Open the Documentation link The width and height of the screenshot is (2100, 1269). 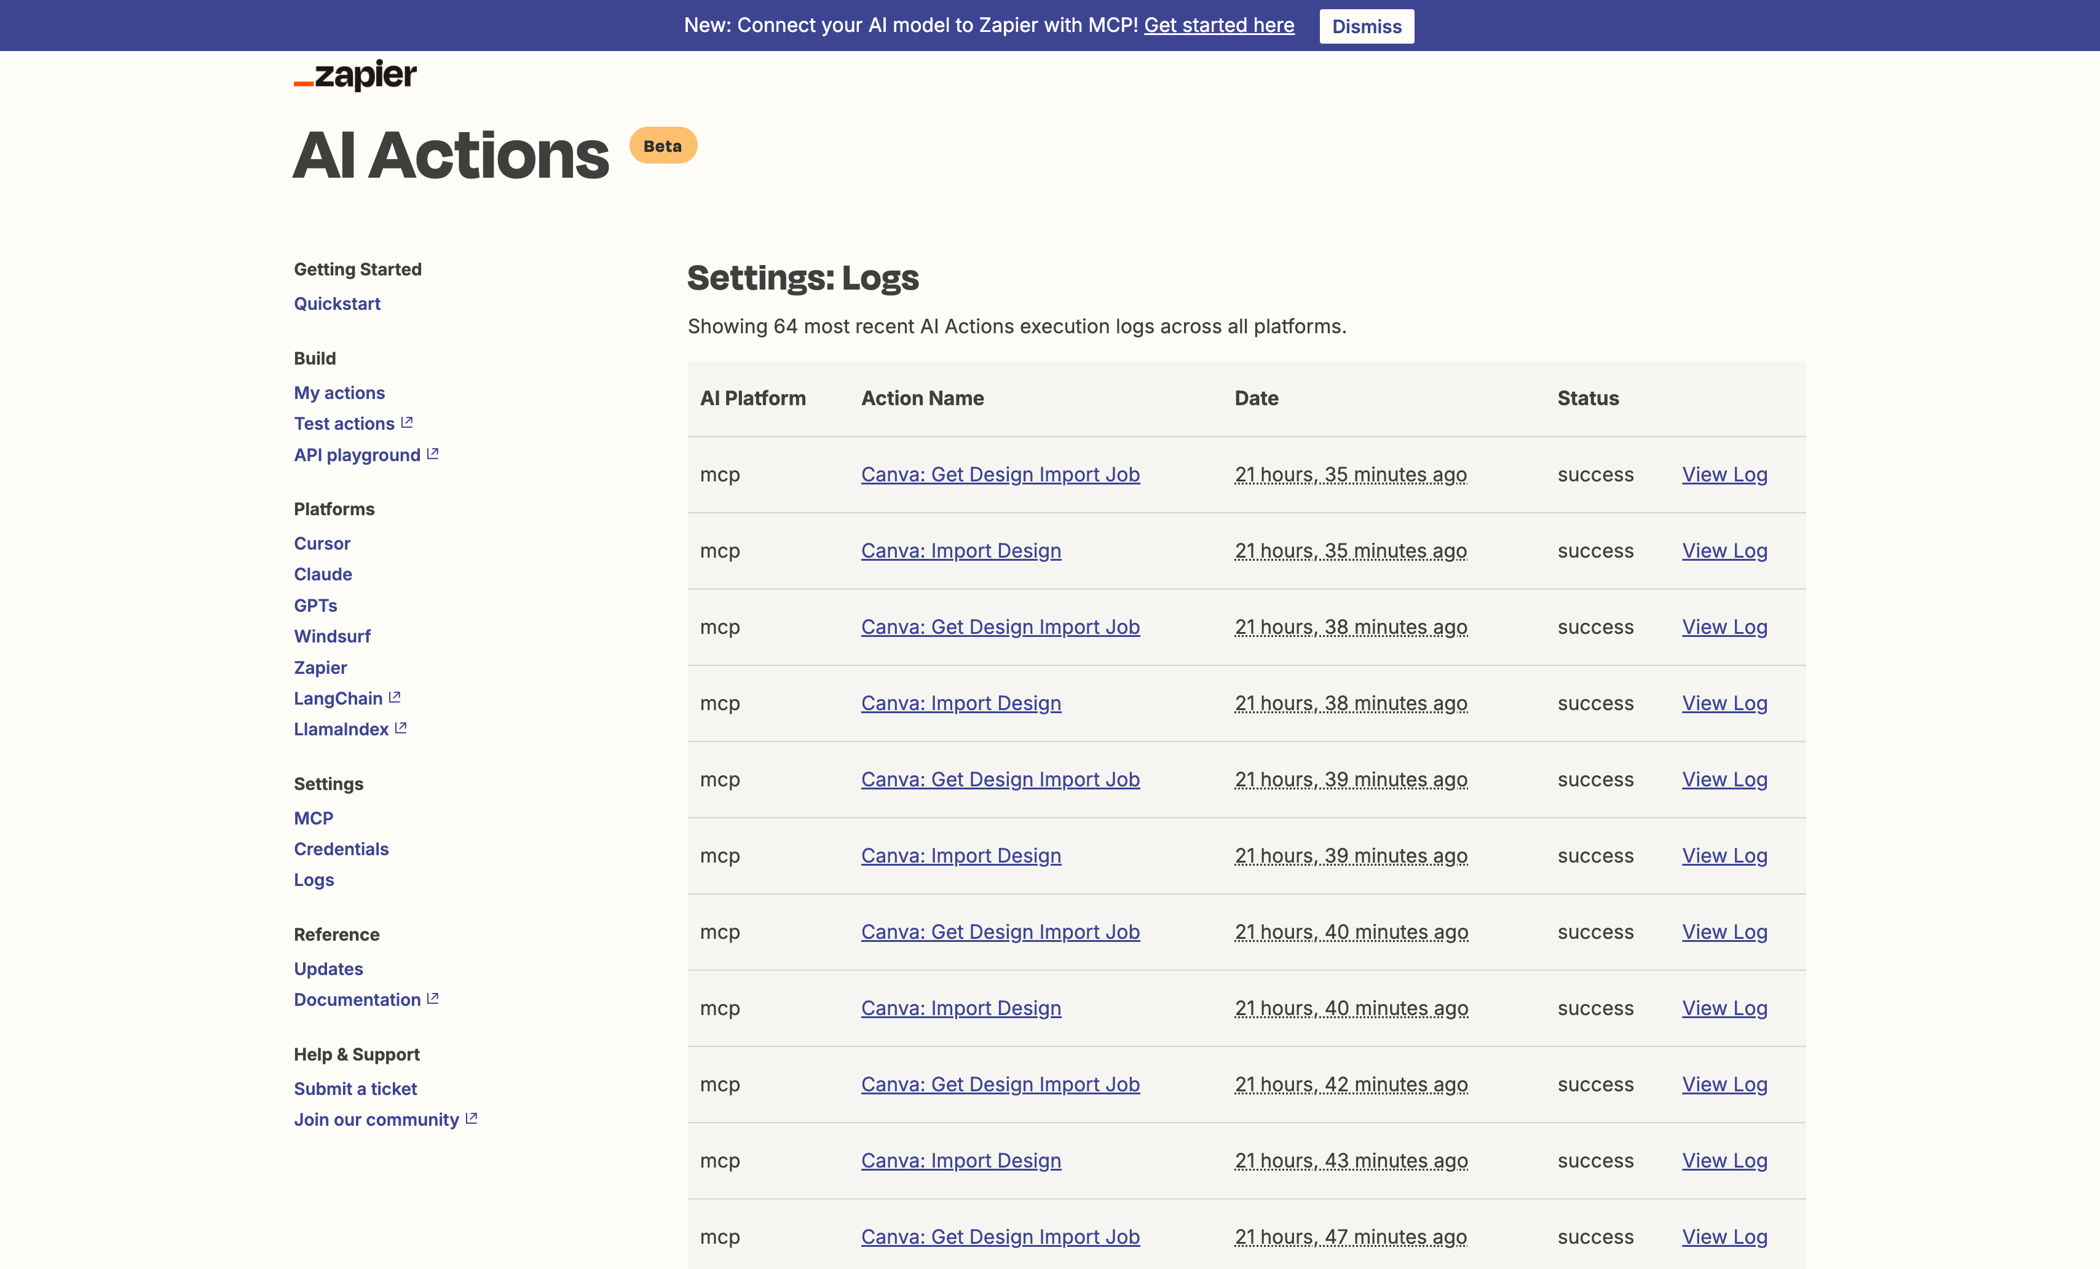pyautogui.click(x=357, y=1000)
